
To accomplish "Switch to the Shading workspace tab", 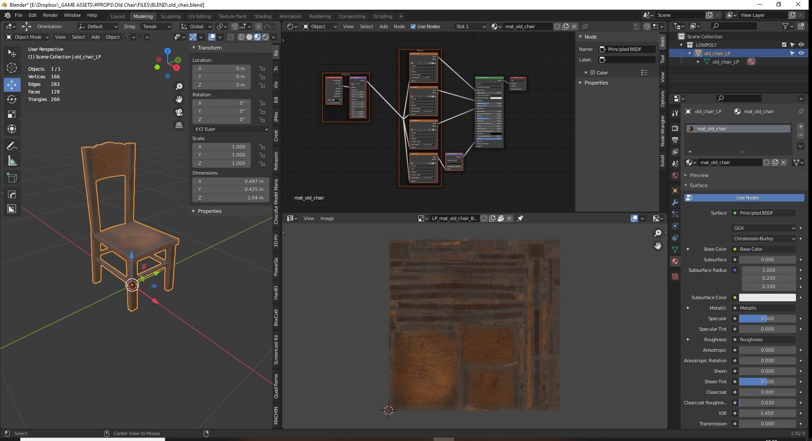I will pyautogui.click(x=263, y=16).
